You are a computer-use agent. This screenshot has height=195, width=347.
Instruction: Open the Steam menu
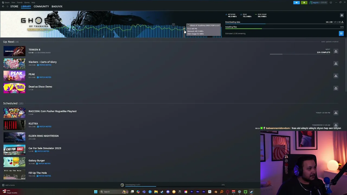(x=6, y=2)
